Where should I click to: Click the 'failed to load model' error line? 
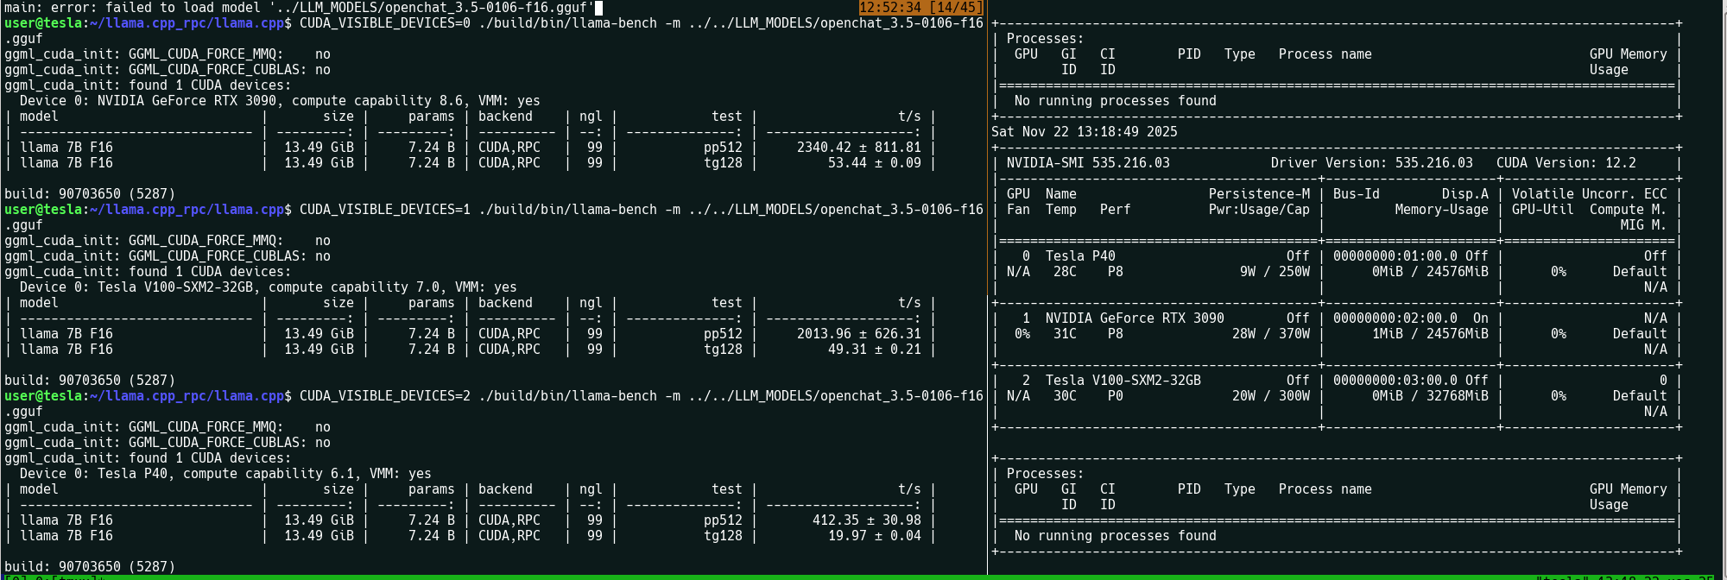coord(300,8)
